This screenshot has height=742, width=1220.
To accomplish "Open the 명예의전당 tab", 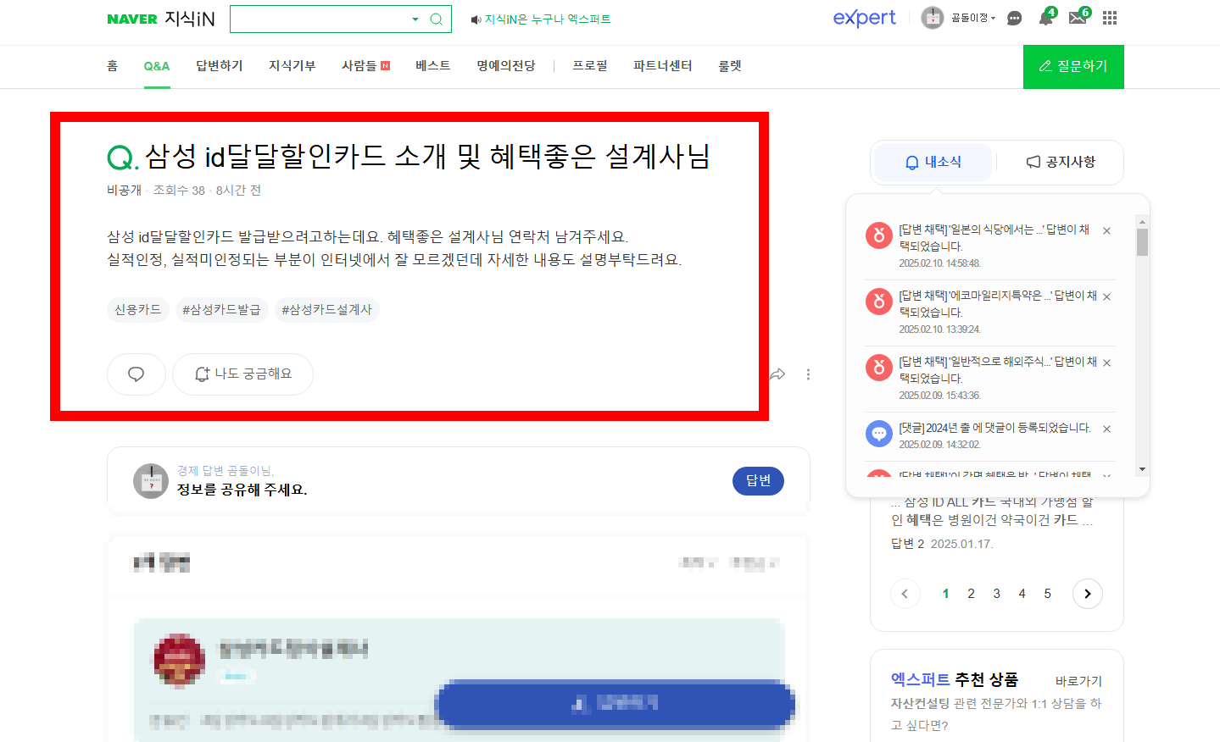I will (506, 66).
